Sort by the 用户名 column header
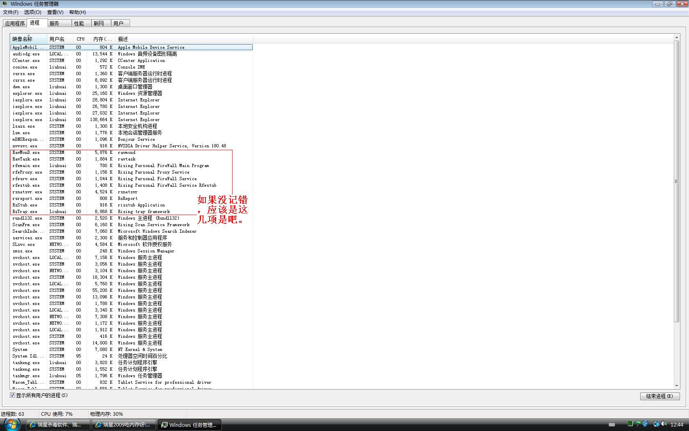 pyautogui.click(x=60, y=39)
